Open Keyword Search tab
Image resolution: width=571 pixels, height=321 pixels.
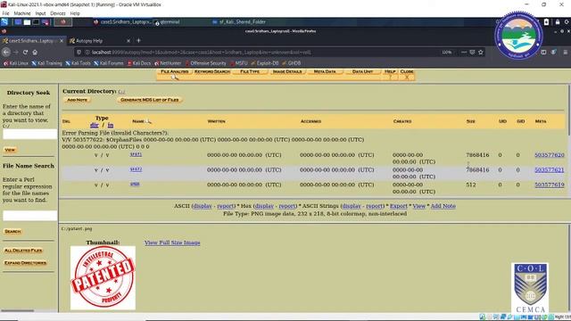pos(212,71)
